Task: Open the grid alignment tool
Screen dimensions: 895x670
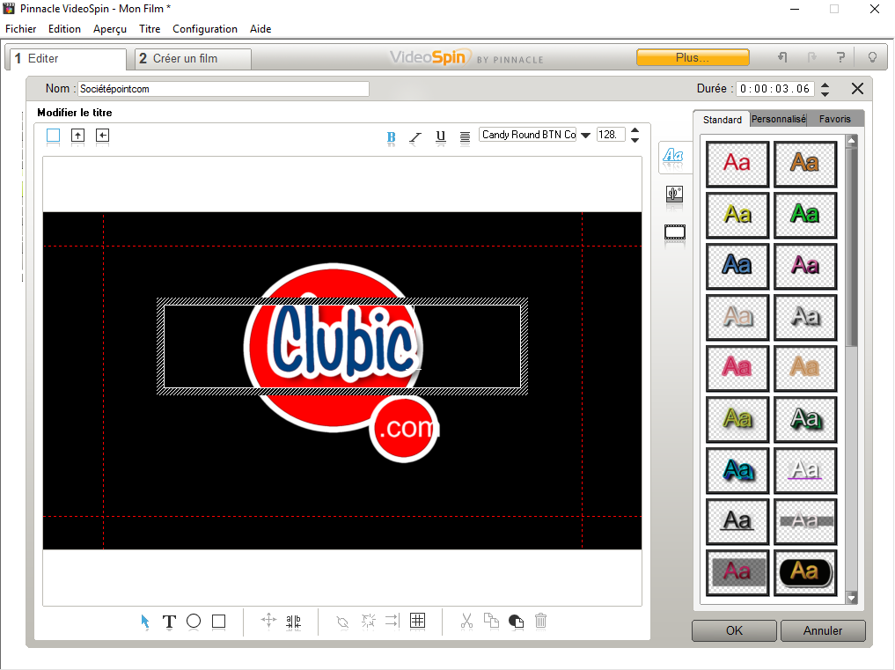Action: coord(418,621)
